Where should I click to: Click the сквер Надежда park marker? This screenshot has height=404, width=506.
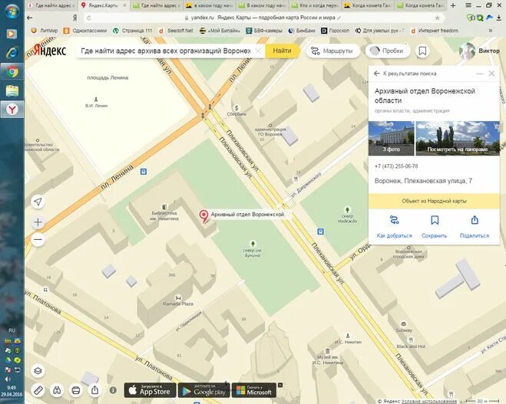pyautogui.click(x=347, y=210)
